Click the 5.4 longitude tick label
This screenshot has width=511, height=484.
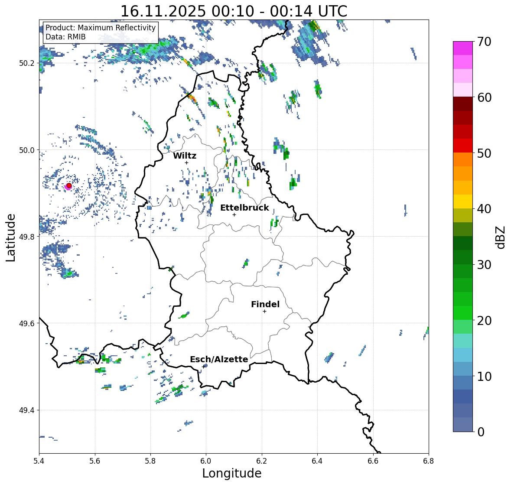[39, 461]
